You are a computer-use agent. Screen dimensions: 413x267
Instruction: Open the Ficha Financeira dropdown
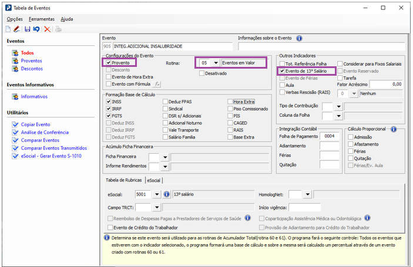click(165, 157)
